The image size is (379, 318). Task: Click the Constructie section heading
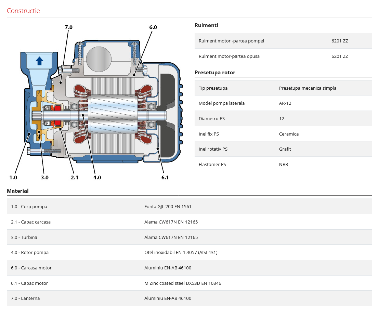(x=23, y=11)
